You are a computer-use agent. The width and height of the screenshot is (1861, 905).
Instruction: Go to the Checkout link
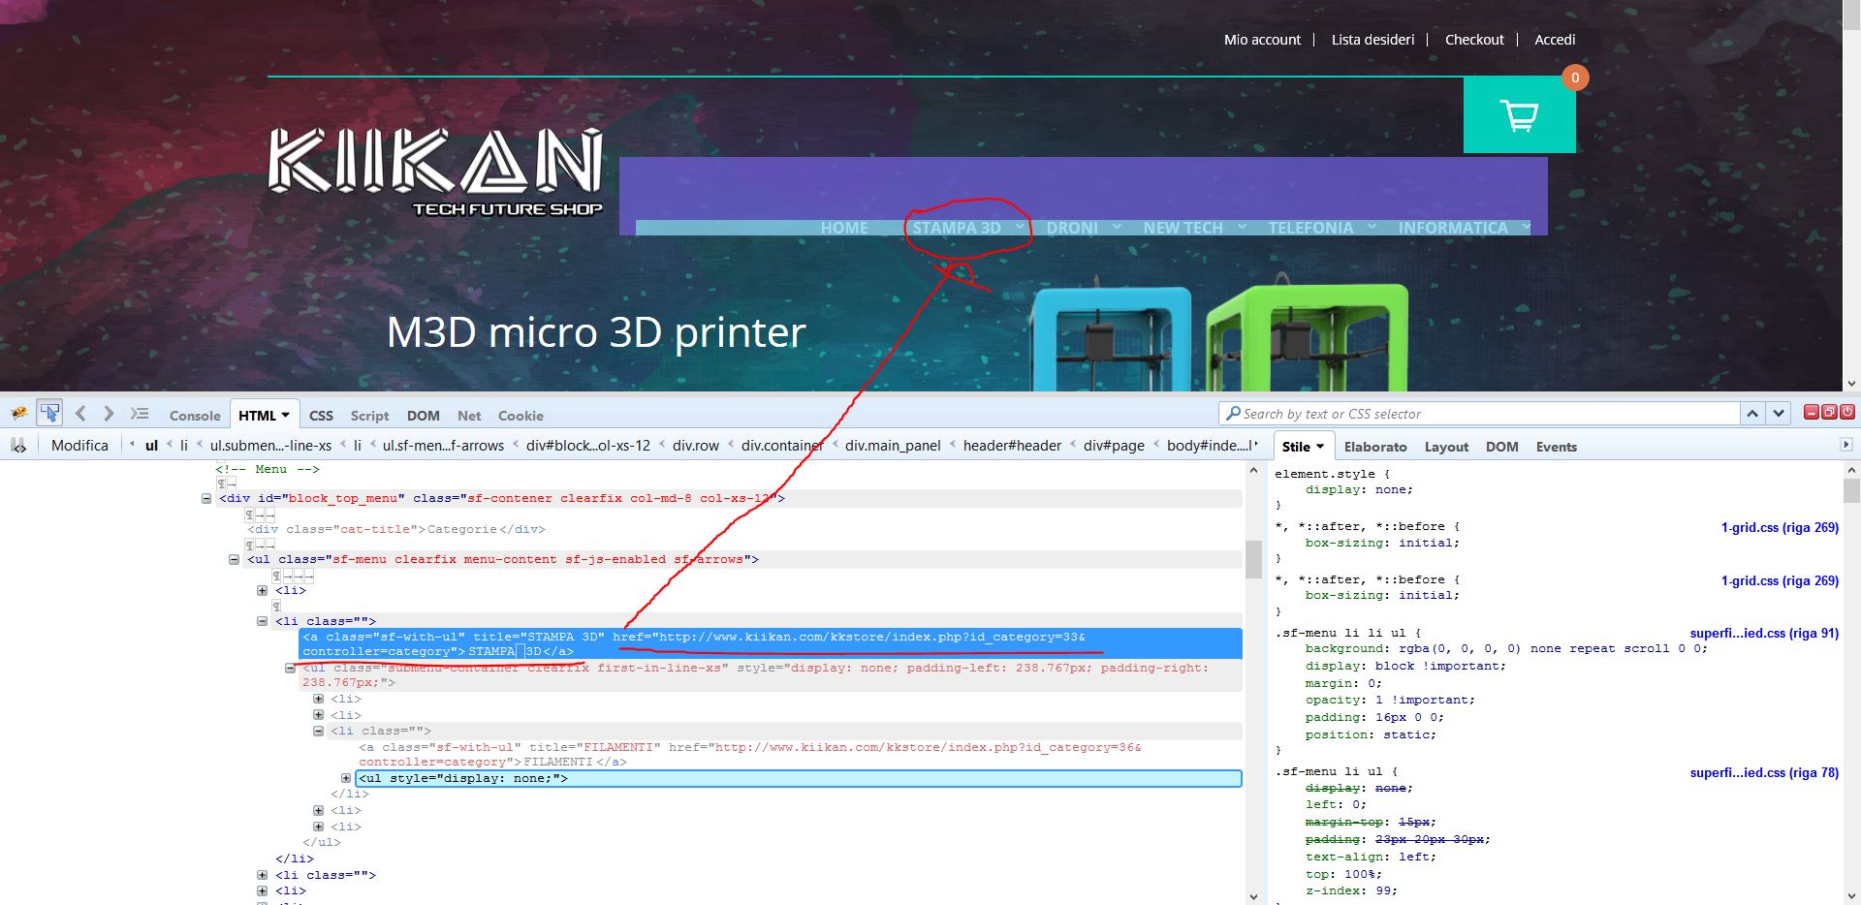pos(1474,40)
